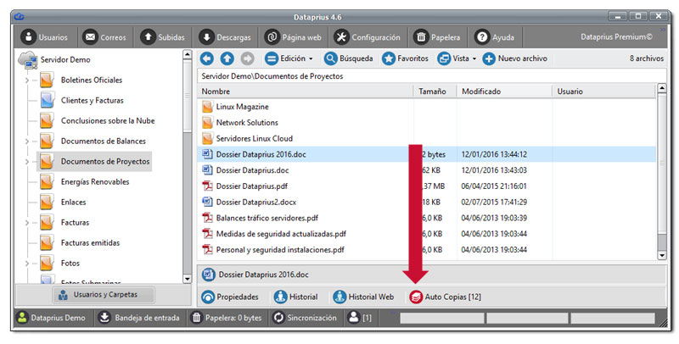This screenshot has width=679, height=344.
Task: Sort by the Modificado column
Action: 504,92
